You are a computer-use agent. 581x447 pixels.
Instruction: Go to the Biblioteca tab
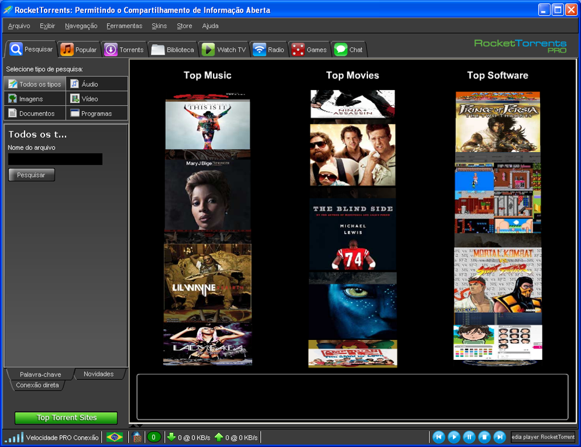[173, 50]
